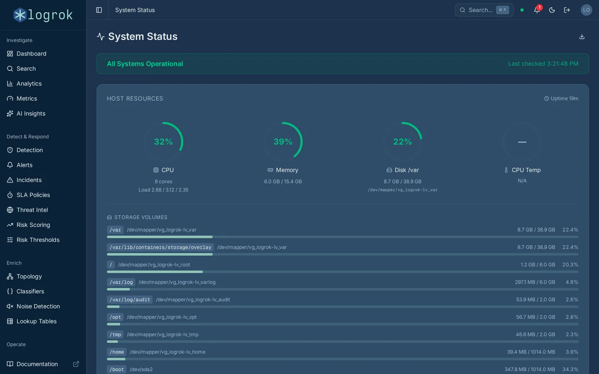Click the CPU Temp thermometer icon
Viewport: 599px width, 374px height.
506,170
